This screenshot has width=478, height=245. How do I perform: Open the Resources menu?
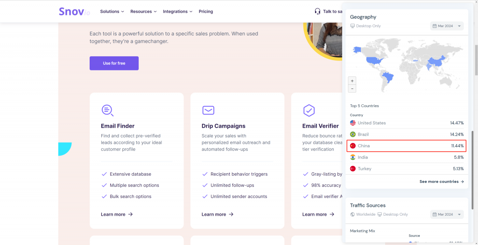143,12
